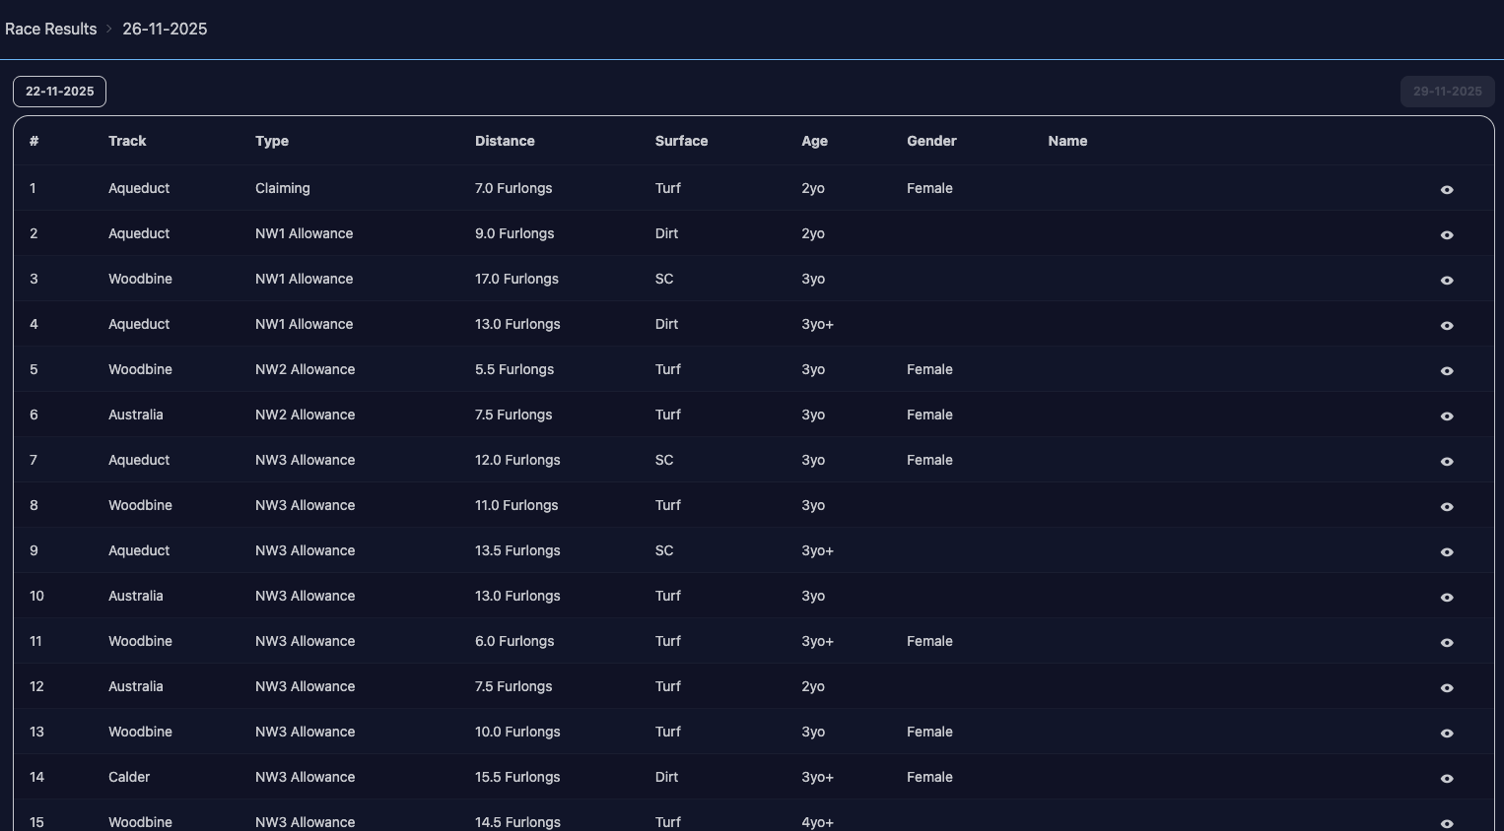Click the 26-11-2025 breadcrumb item

[x=165, y=29]
